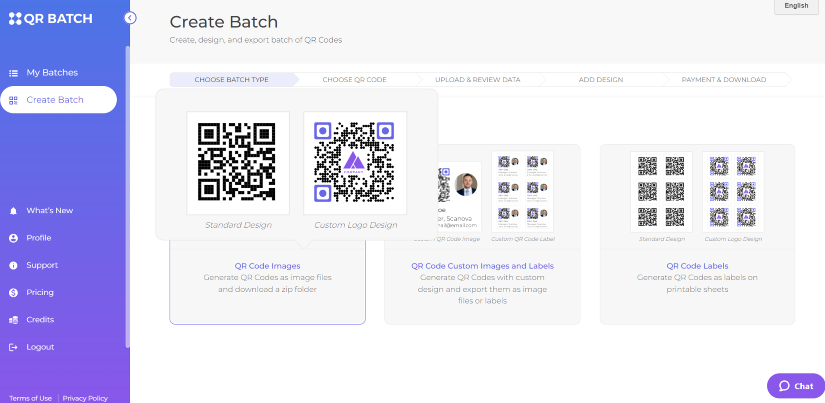
Task: Click 'Custom QR Code Label' caption
Action: pos(523,239)
